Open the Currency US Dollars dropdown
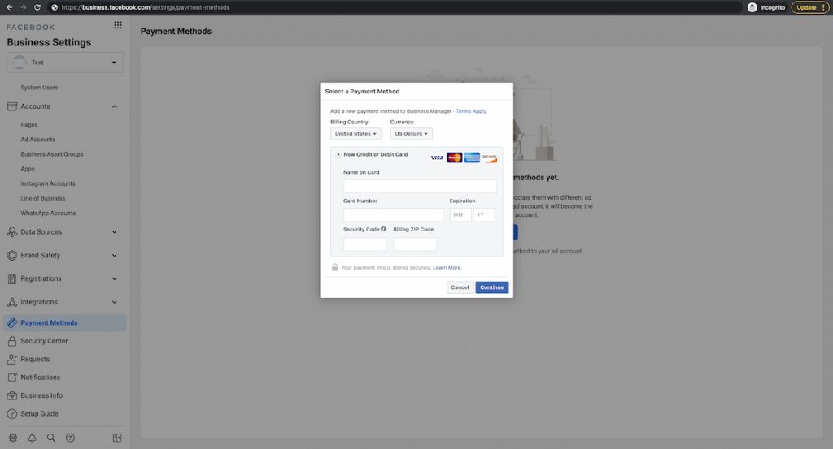This screenshot has height=449, width=833. tap(411, 134)
